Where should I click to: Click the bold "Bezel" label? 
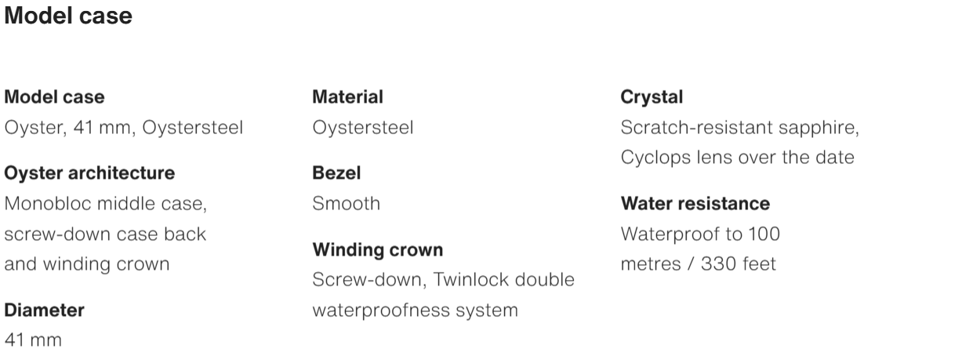(336, 173)
